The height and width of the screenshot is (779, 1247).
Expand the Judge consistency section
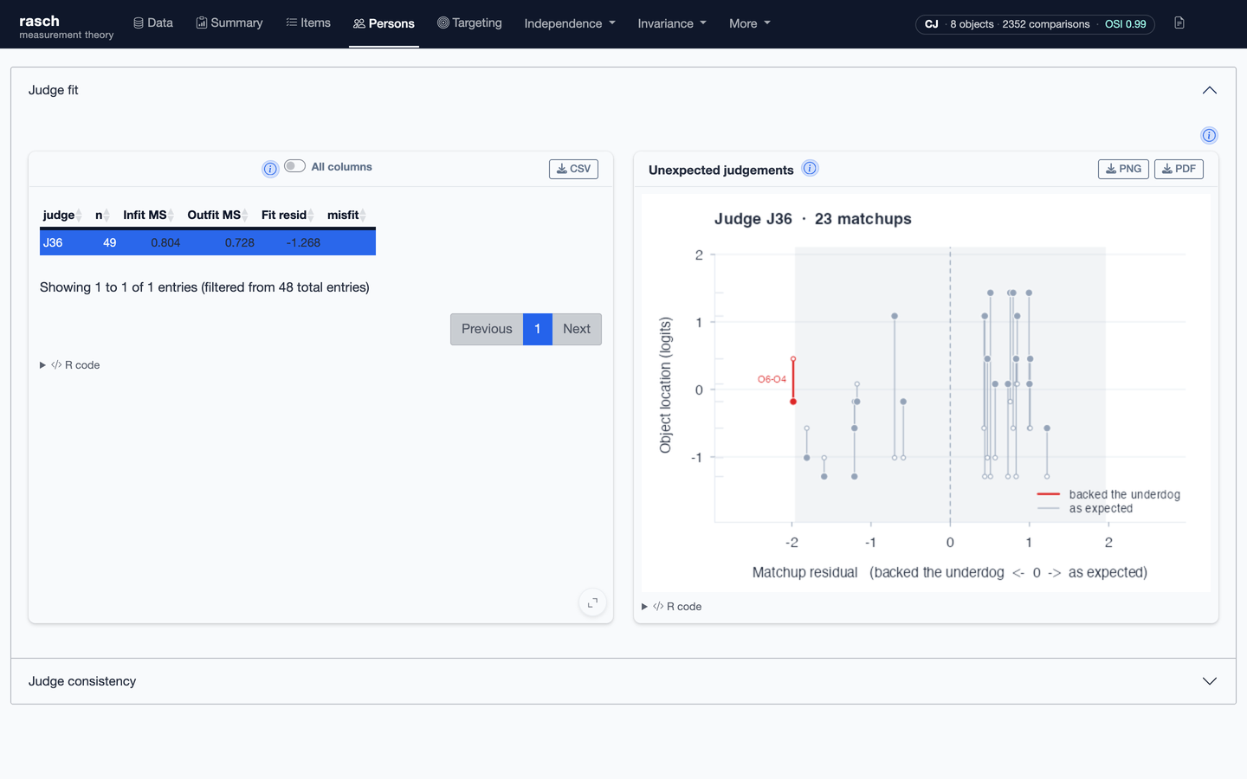coord(623,681)
